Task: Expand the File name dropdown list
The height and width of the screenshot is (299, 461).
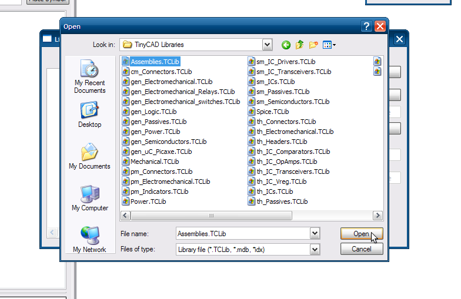Action: (315, 233)
